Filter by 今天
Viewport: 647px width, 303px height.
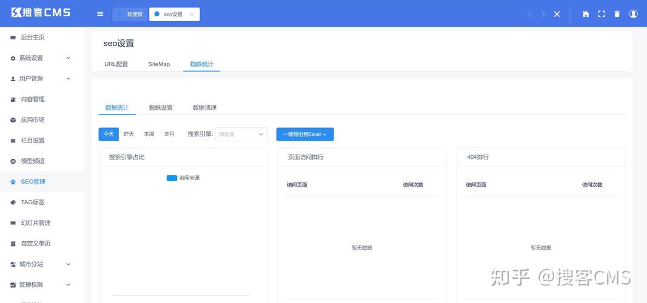pos(109,135)
